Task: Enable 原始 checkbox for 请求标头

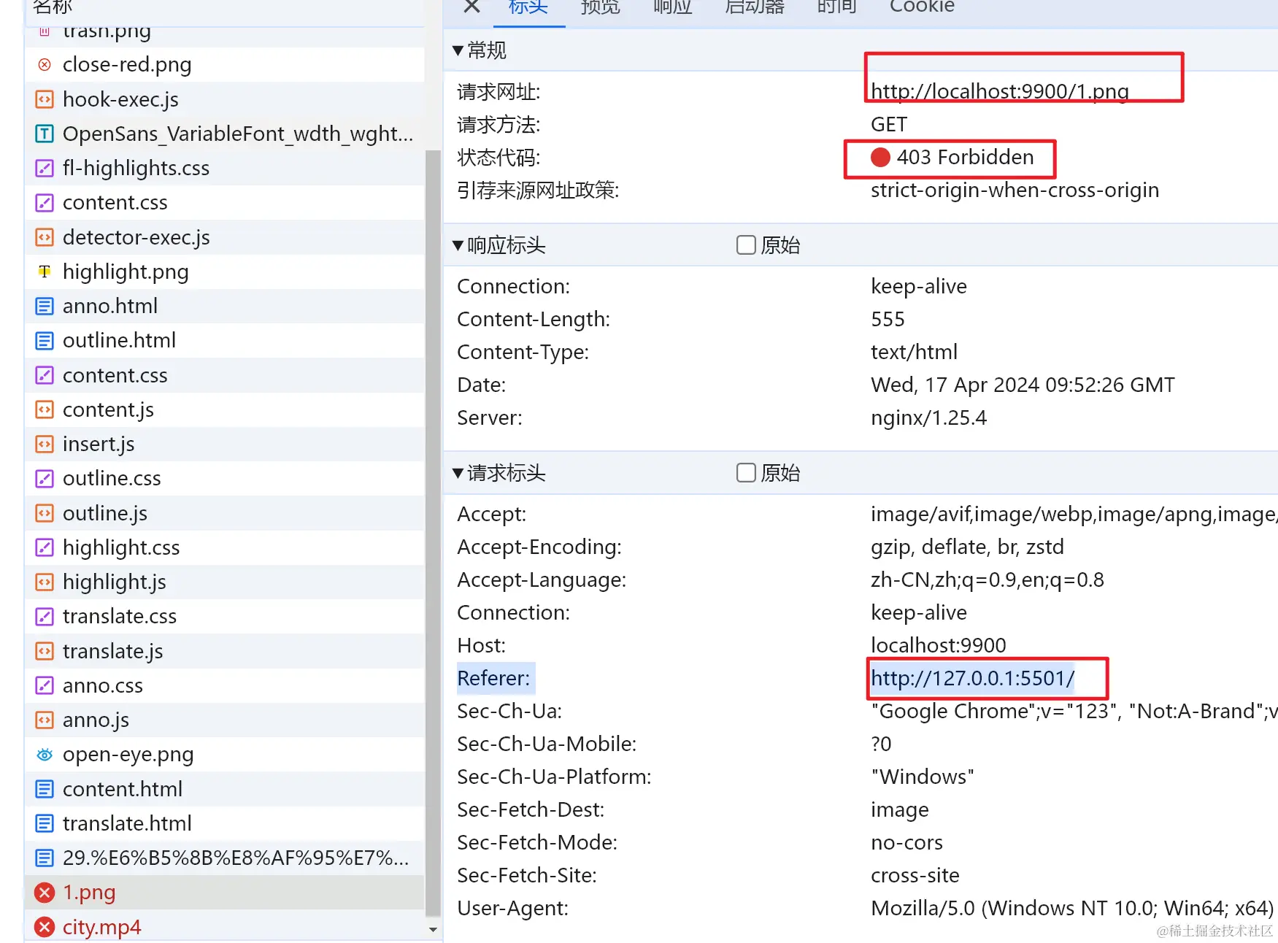Action: [x=746, y=472]
